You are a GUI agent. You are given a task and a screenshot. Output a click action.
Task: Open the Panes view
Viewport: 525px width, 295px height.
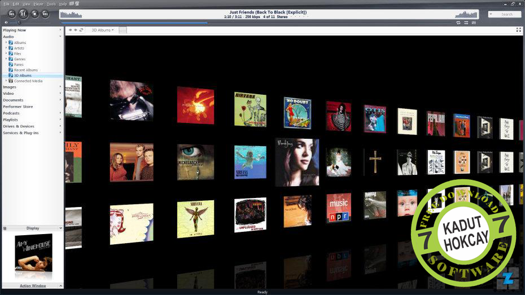[x=19, y=64]
